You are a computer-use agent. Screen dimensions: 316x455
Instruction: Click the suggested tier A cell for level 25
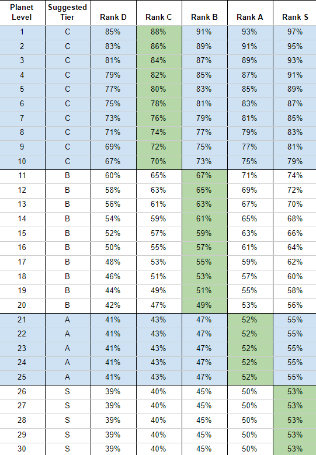click(68, 377)
